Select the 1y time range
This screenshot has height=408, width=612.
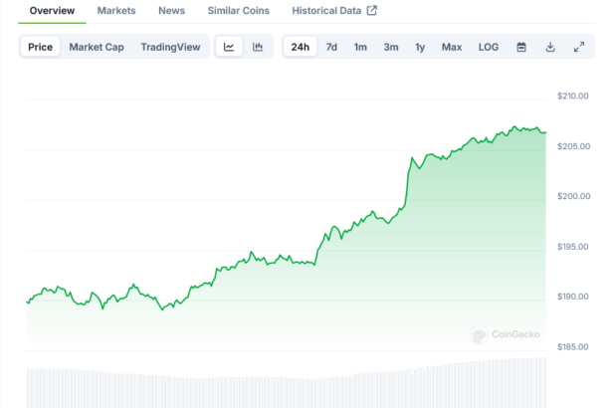[420, 47]
